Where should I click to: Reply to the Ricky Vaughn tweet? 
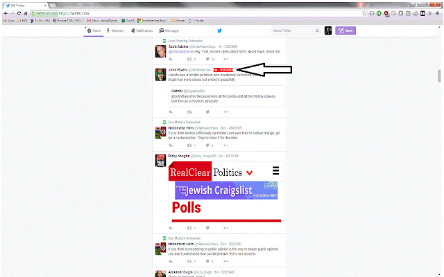click(x=171, y=228)
